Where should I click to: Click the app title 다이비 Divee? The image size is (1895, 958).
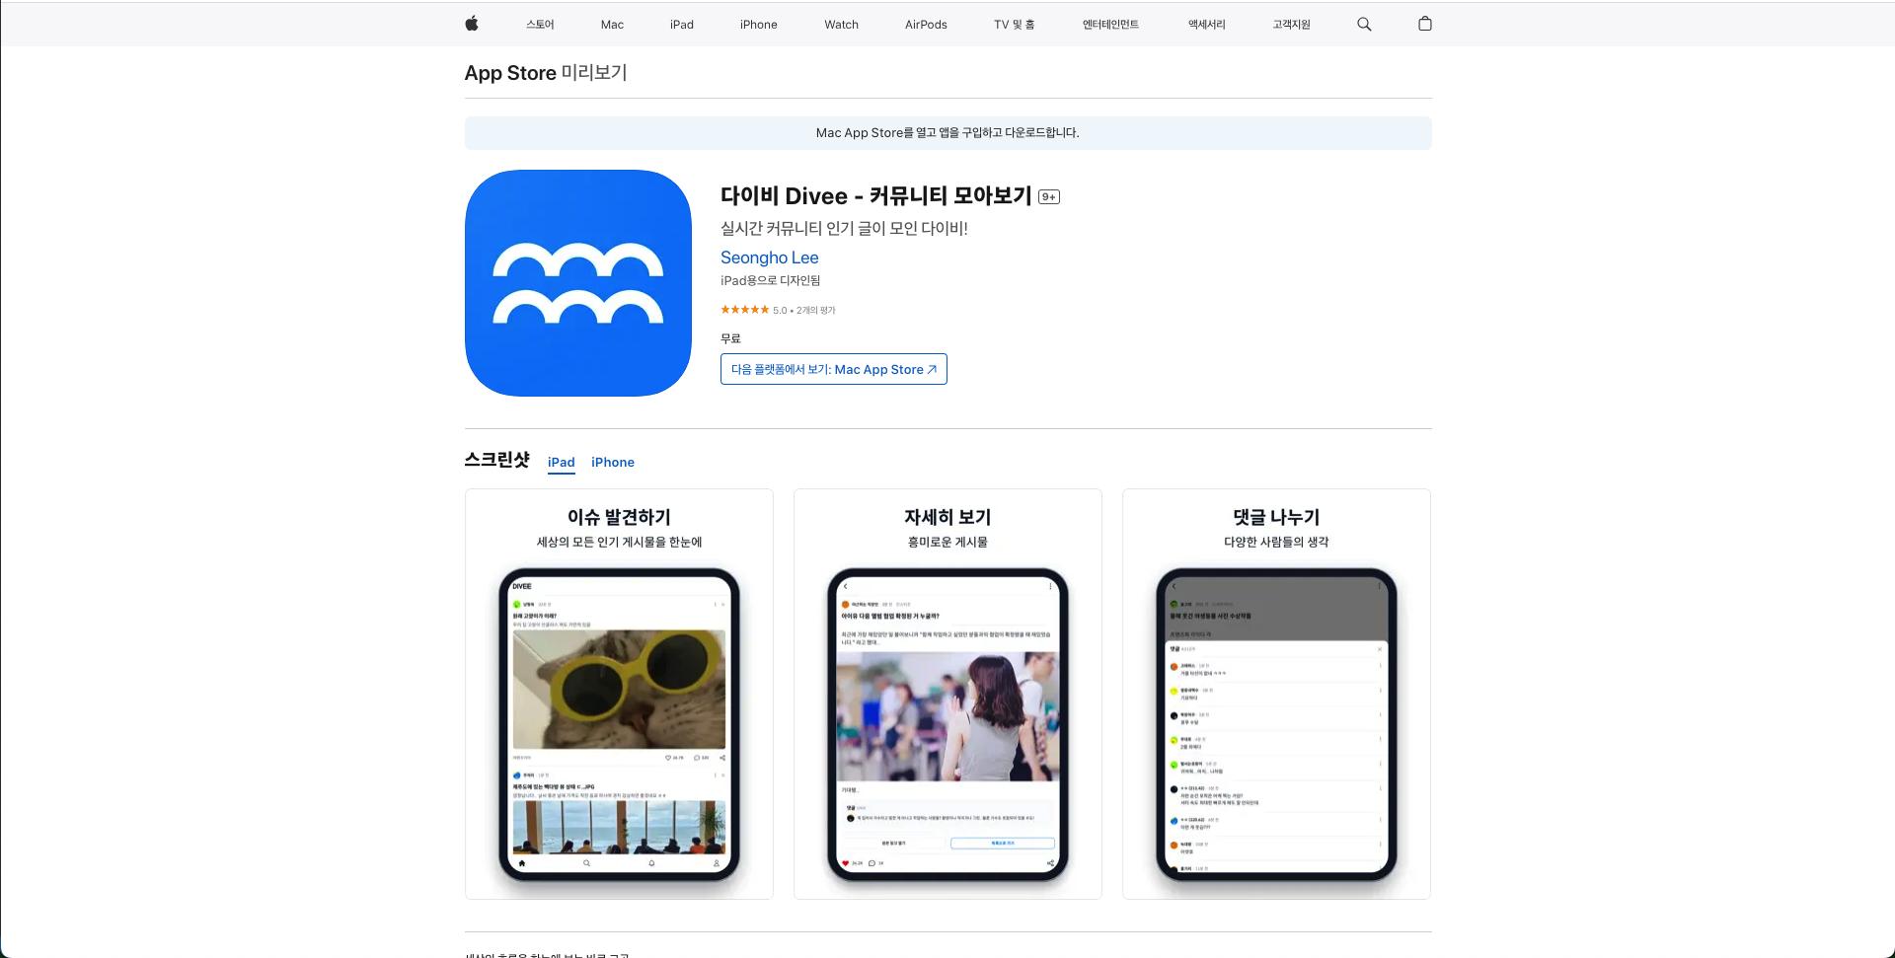tap(876, 196)
